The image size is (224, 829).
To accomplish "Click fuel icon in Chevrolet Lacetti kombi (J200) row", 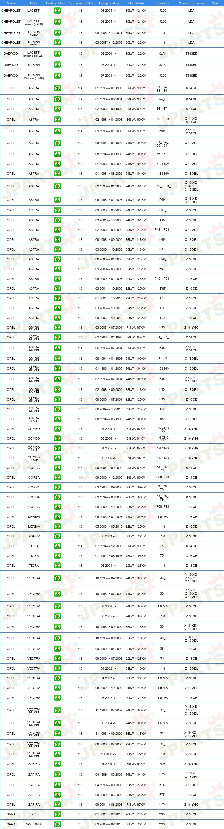I will [58, 22].
